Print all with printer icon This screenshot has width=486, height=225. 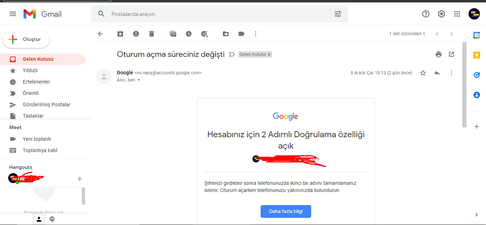pyautogui.click(x=439, y=54)
